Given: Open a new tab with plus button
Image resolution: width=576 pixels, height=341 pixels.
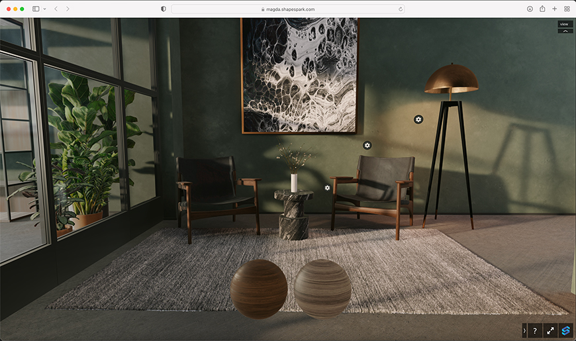Looking at the screenshot, I should pyautogui.click(x=555, y=9).
